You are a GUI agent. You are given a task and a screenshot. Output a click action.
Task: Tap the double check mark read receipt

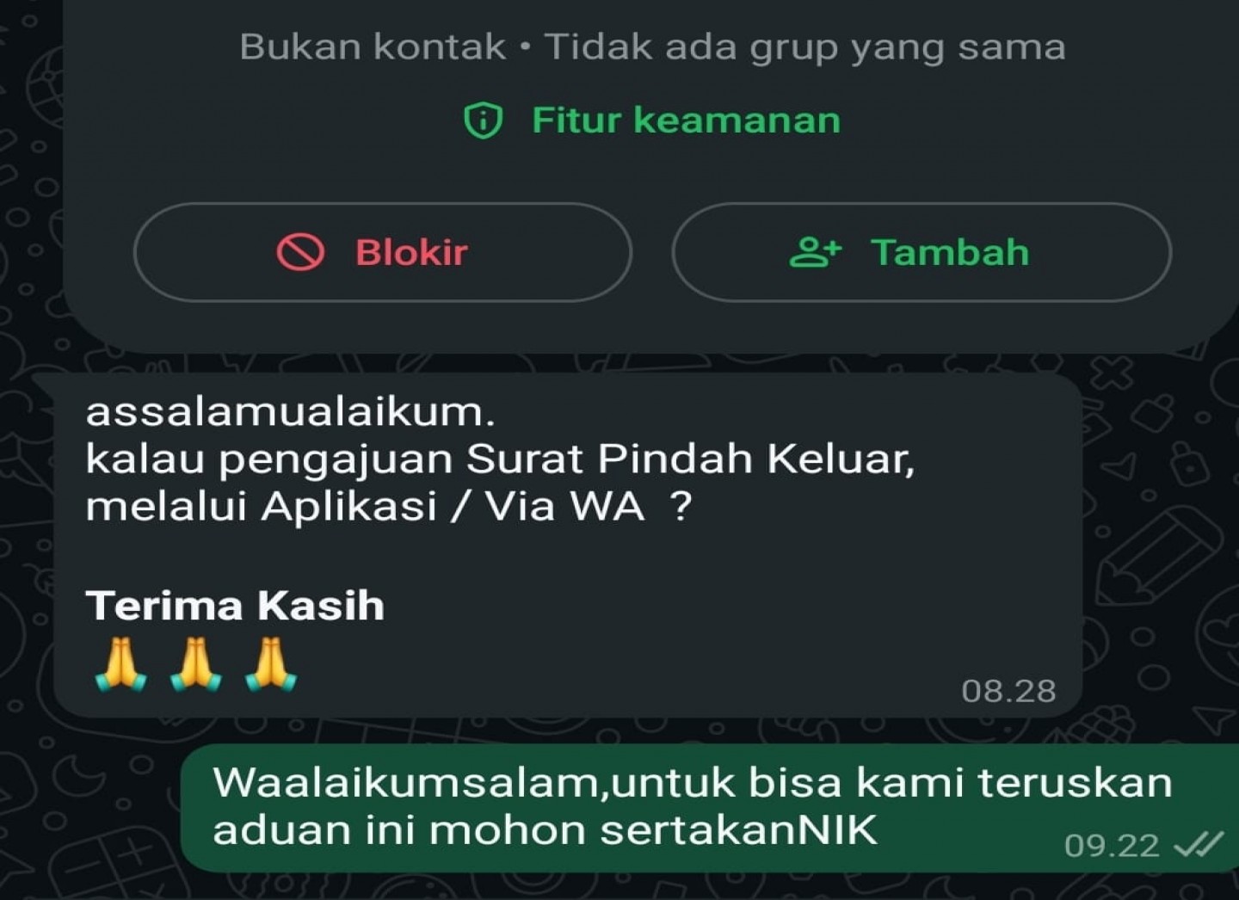click(1198, 845)
